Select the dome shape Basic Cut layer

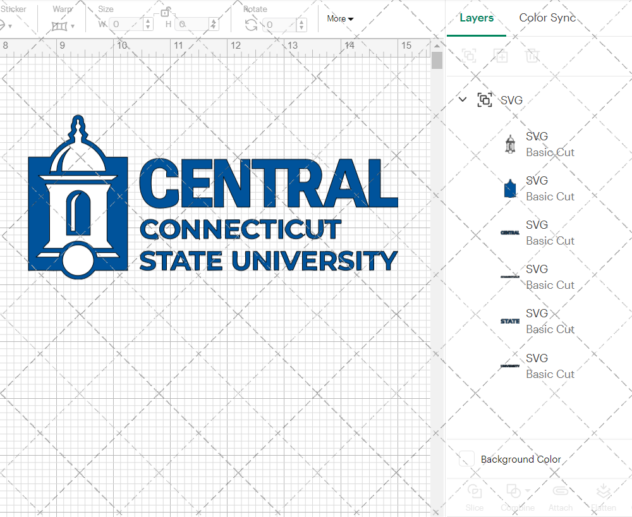point(509,188)
